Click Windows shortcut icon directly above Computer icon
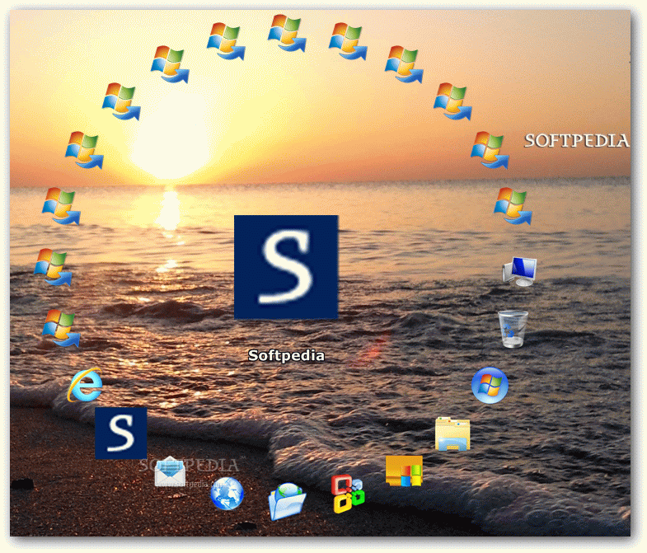Image resolution: width=647 pixels, height=553 pixels. [513, 206]
